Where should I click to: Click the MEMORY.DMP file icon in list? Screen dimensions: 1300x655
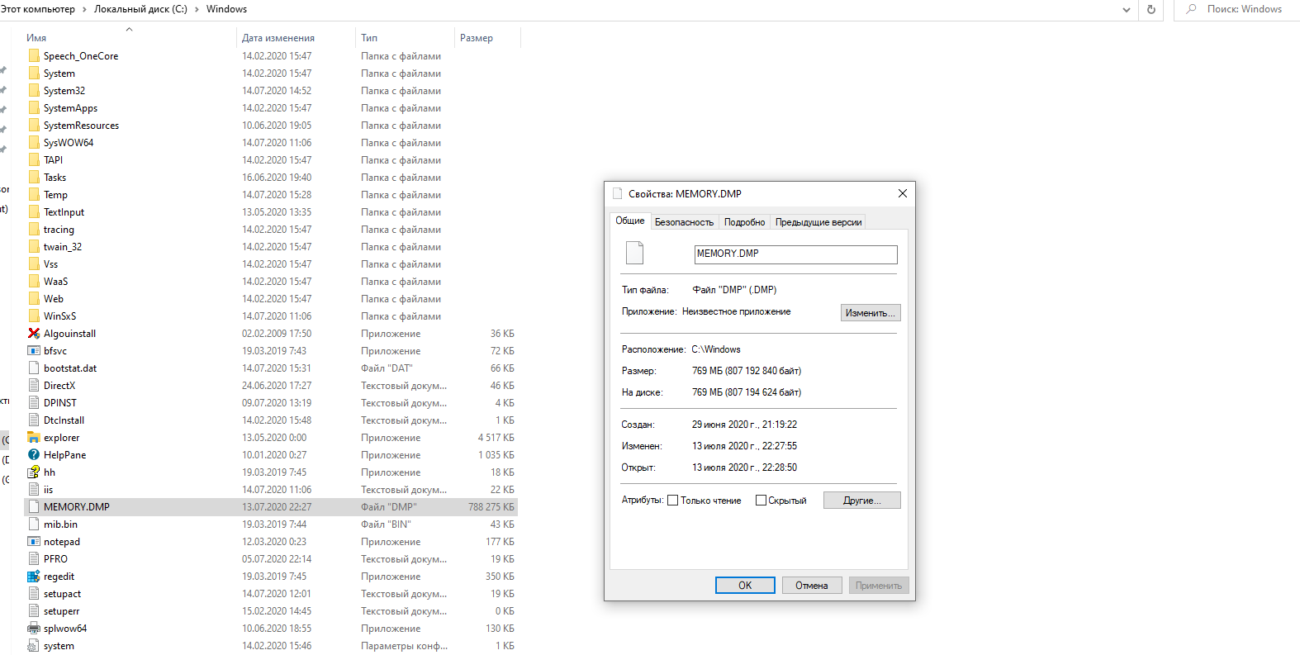34,507
